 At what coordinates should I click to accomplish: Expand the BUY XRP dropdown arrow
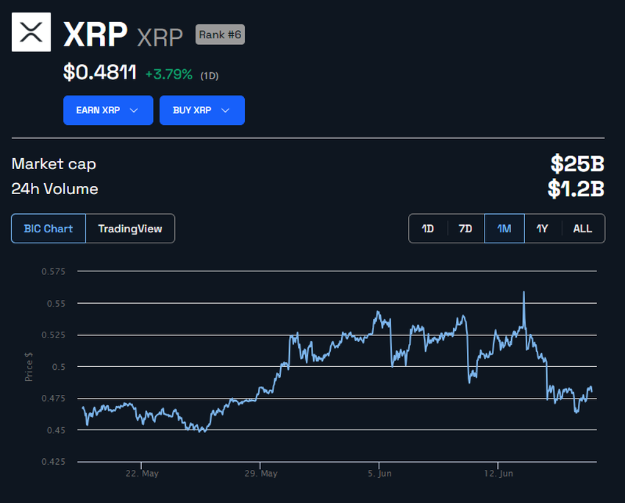[x=226, y=110]
